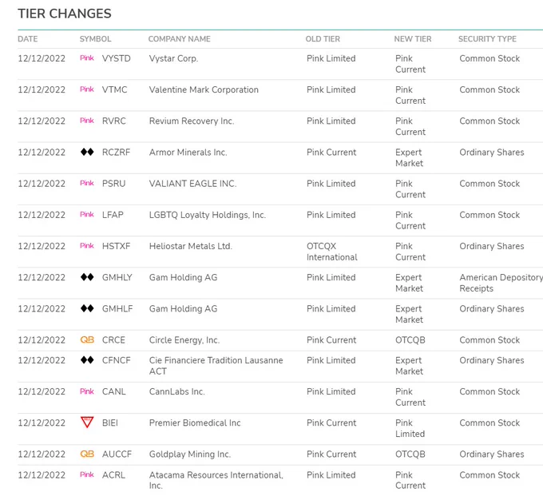This screenshot has height=496, width=543.
Task: Click the Pink tier icon beside VTMC
Action: click(x=87, y=89)
